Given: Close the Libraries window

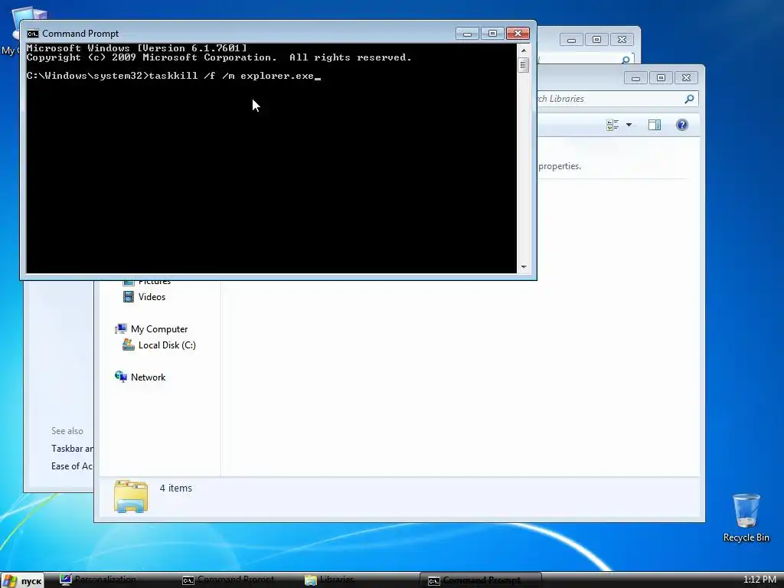Looking at the screenshot, I should [x=686, y=78].
